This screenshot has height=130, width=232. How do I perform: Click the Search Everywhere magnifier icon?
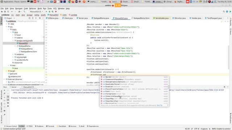(224, 12)
